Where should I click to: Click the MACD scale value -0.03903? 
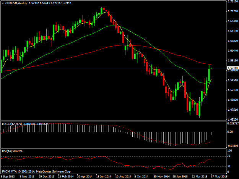[x=232, y=146]
